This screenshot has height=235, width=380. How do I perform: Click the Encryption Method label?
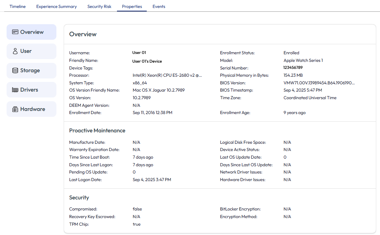click(x=238, y=217)
